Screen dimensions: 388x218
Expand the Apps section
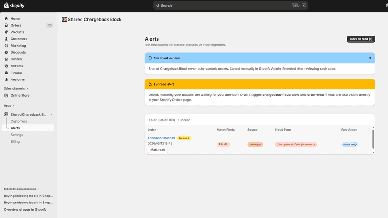coord(9,106)
